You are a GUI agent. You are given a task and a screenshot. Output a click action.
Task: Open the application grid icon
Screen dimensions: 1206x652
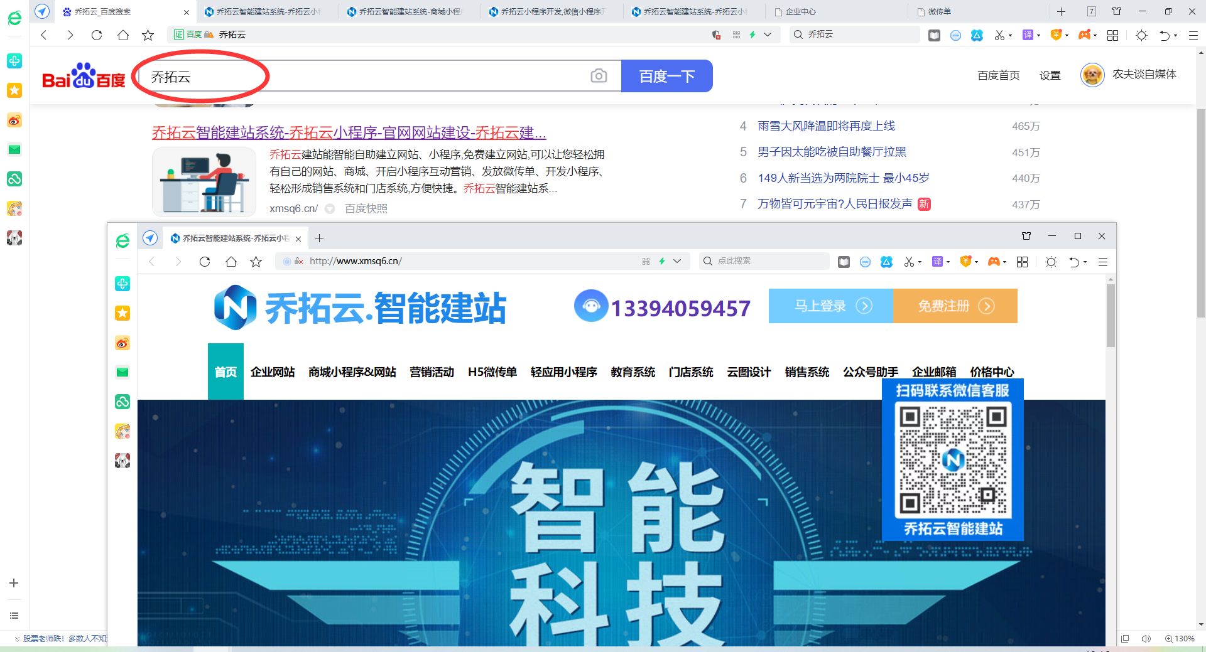[x=1112, y=35]
